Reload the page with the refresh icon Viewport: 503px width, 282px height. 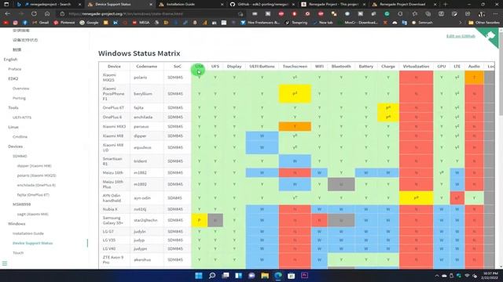[34, 14]
